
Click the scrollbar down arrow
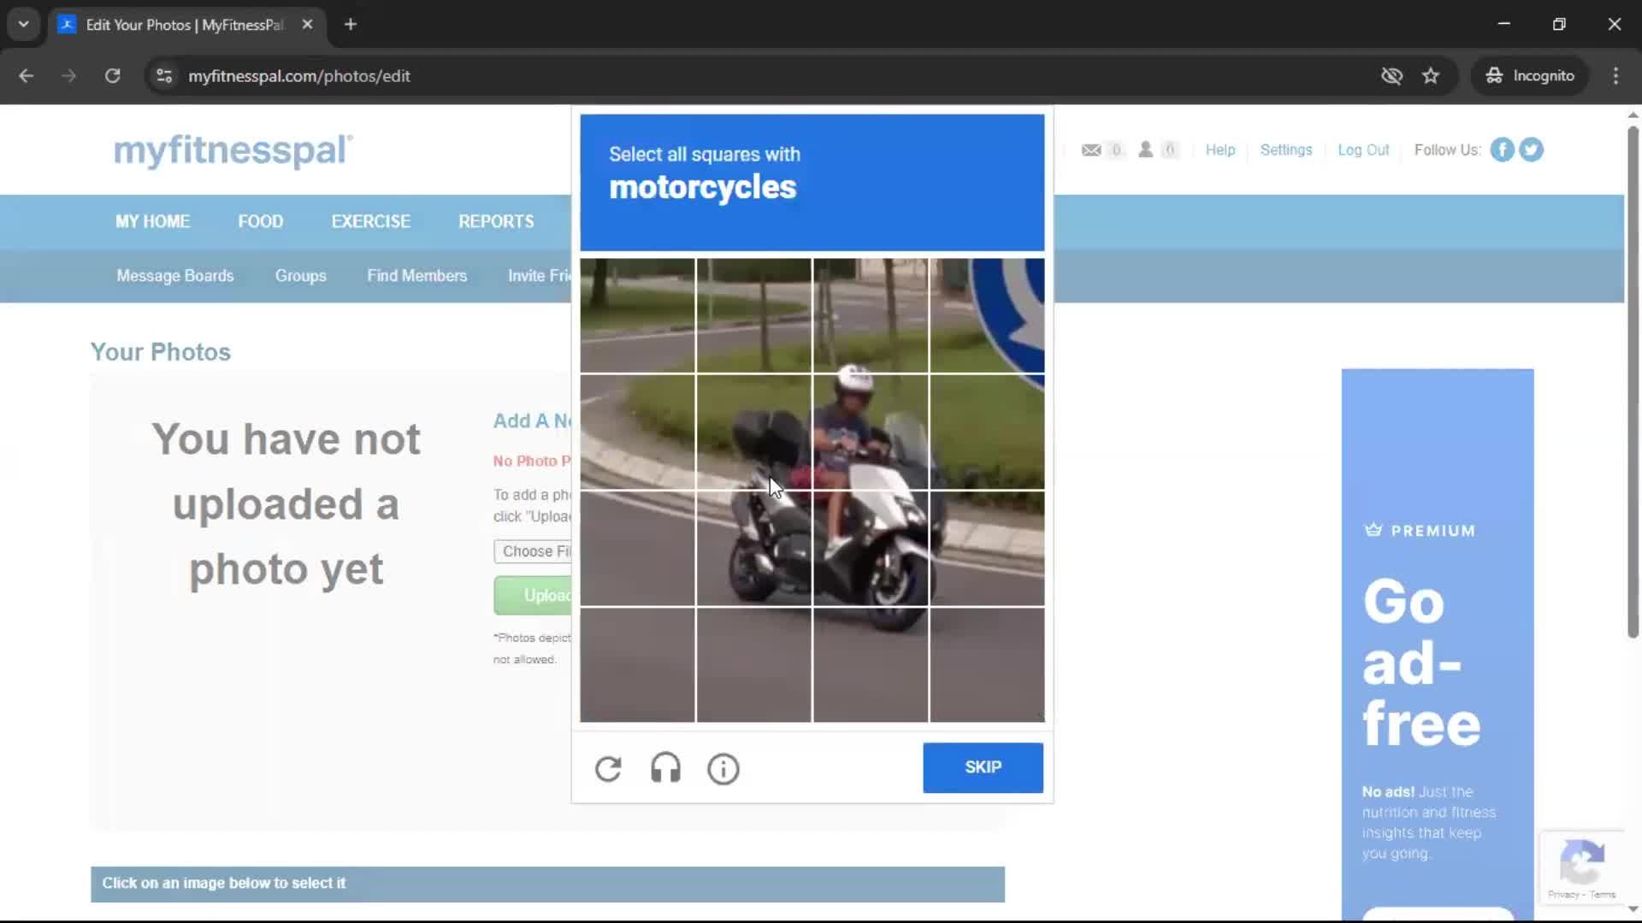click(1633, 909)
